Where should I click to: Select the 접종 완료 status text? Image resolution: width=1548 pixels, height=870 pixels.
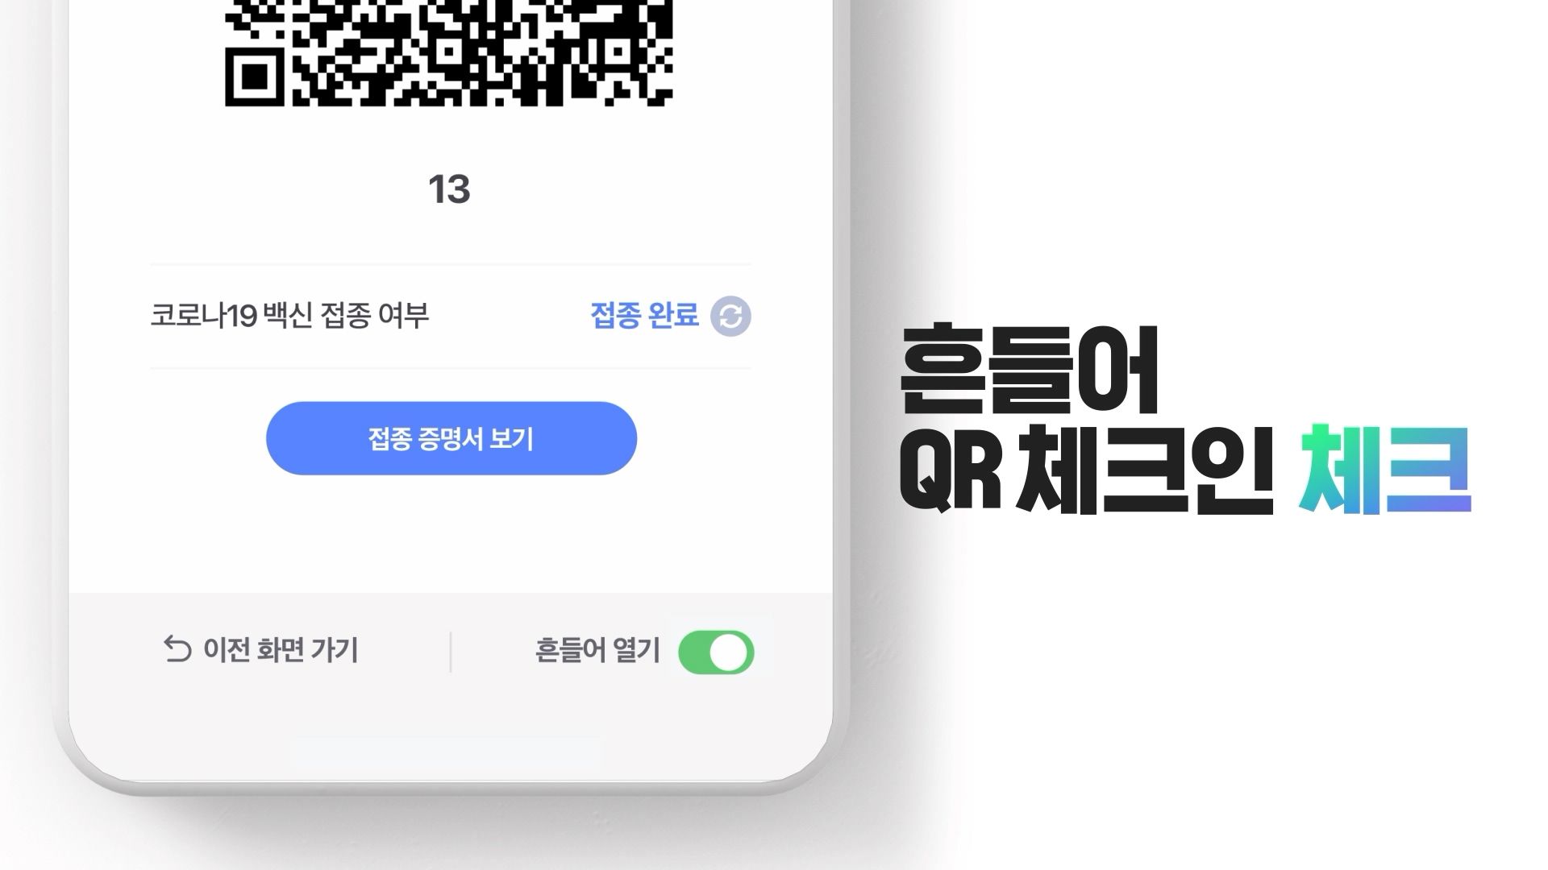click(644, 315)
